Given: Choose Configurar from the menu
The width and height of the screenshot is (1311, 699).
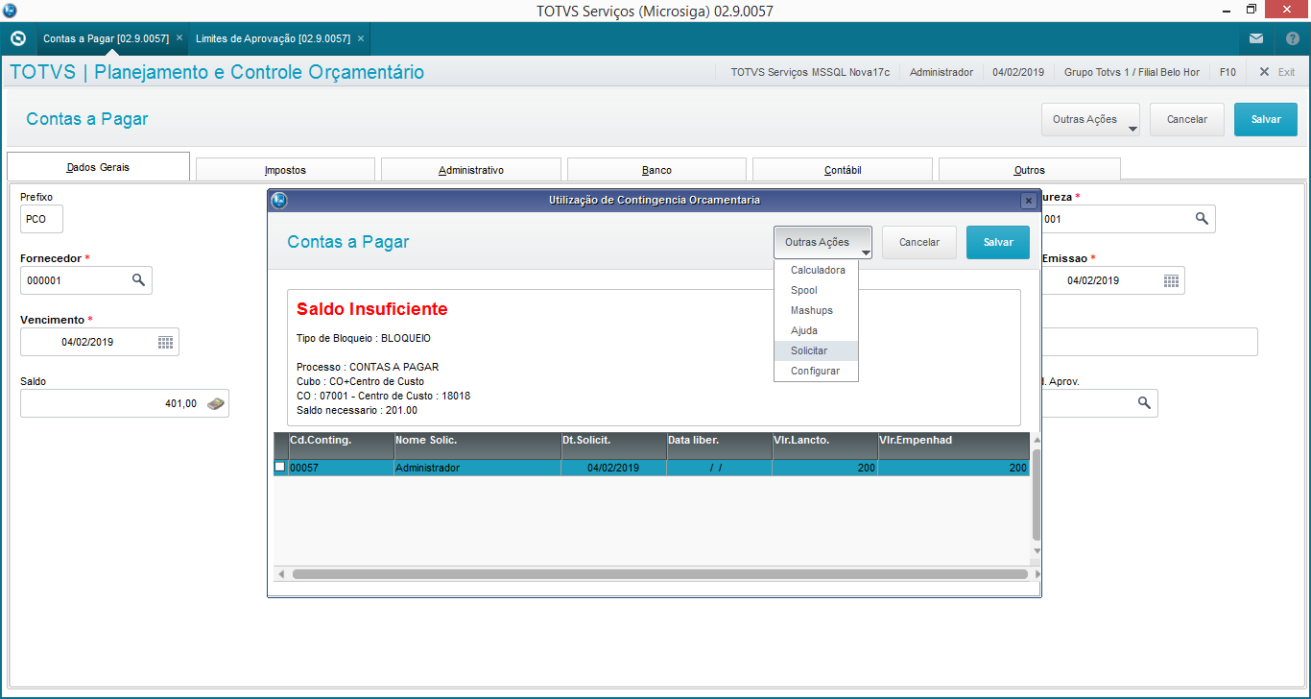Looking at the screenshot, I should [x=816, y=371].
